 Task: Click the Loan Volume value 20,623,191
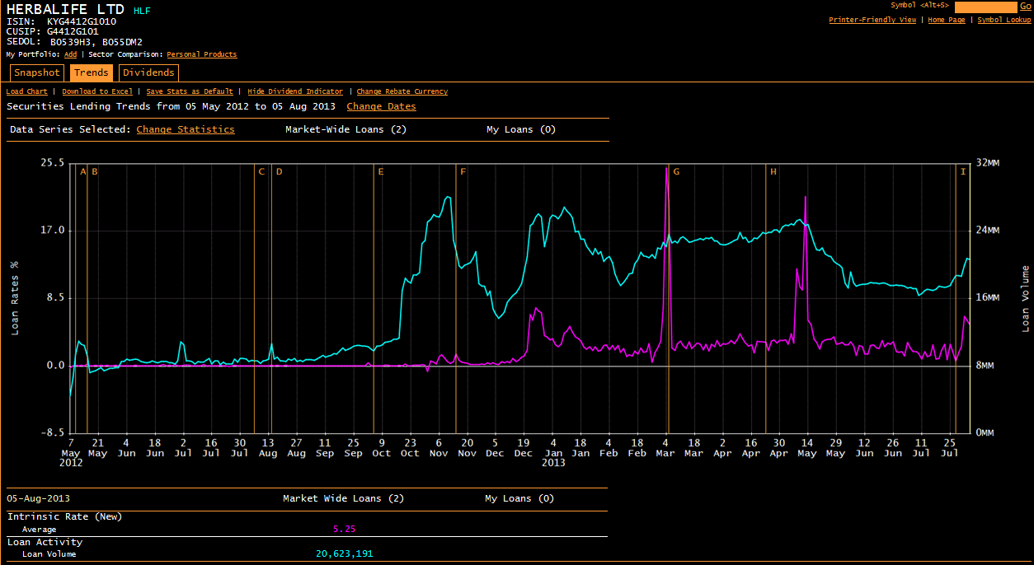344,553
